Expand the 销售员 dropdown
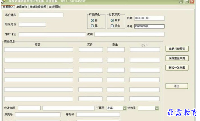The width and height of the screenshot is (200, 121). tap(157, 108)
